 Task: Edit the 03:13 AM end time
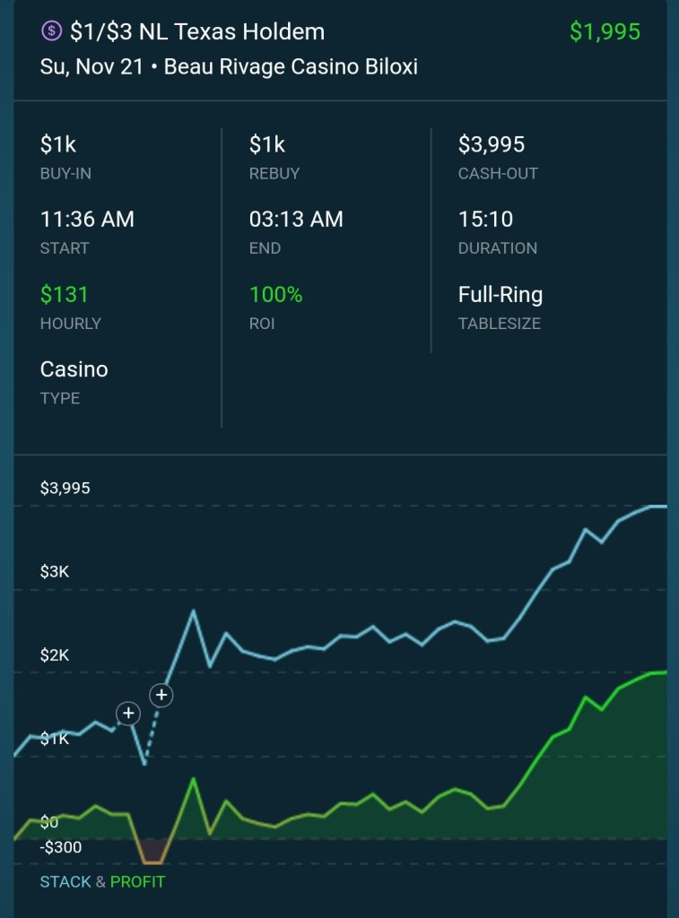pos(296,219)
